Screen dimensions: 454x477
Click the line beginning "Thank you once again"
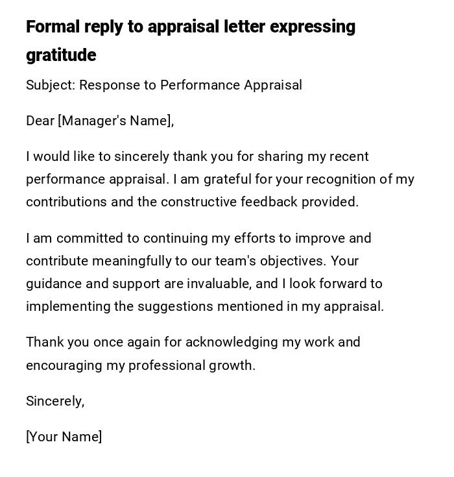pos(193,342)
